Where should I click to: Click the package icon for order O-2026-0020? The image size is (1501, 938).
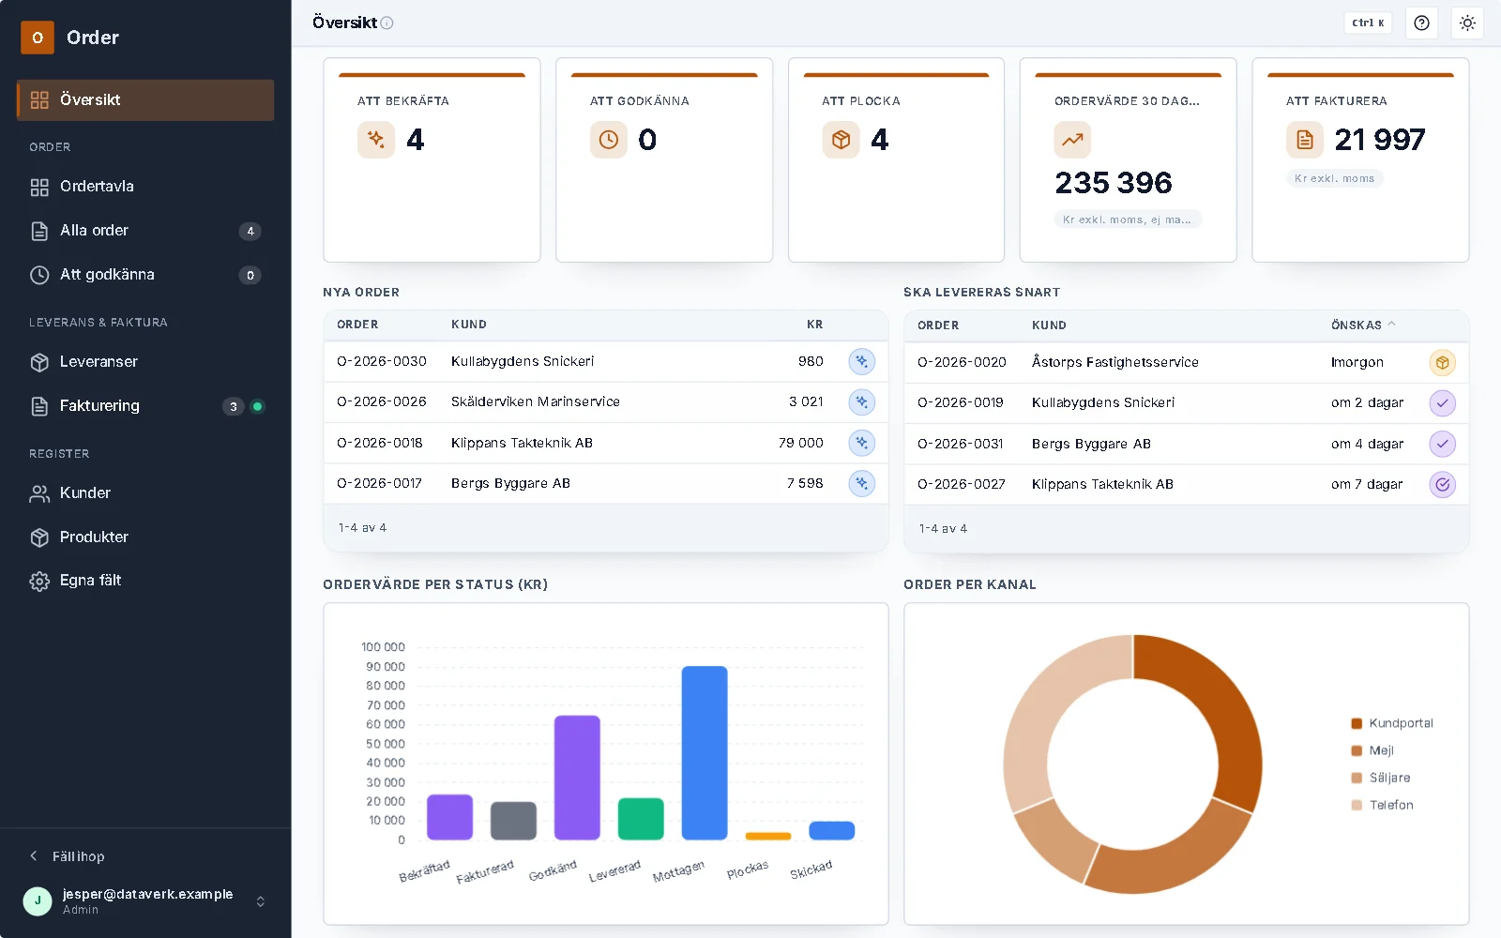click(1442, 362)
